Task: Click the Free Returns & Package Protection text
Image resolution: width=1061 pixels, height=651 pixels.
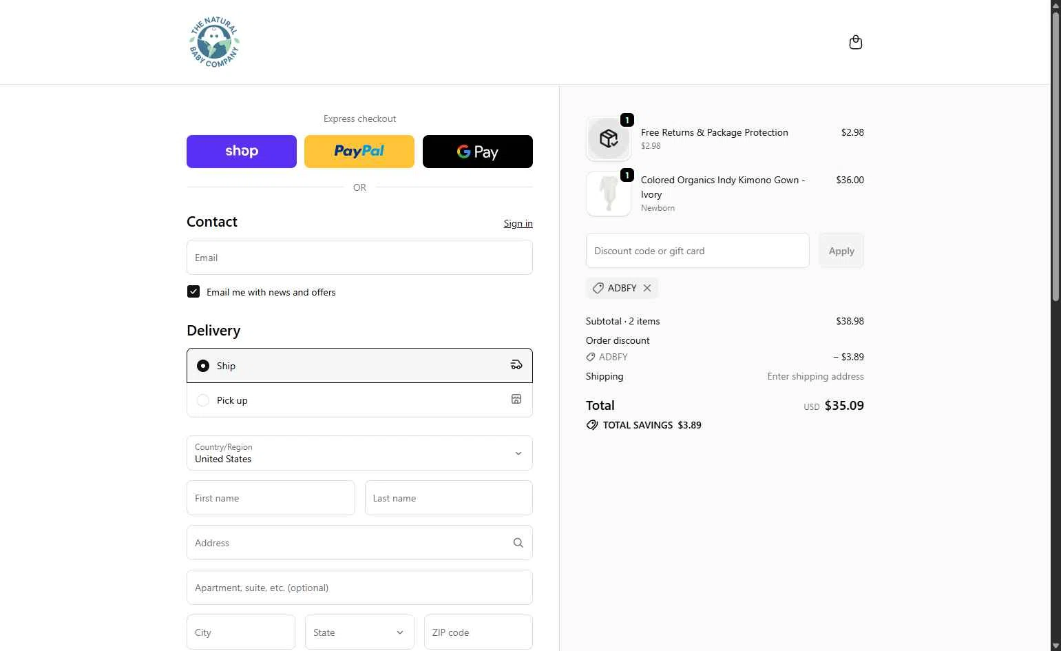Action: 714,132
